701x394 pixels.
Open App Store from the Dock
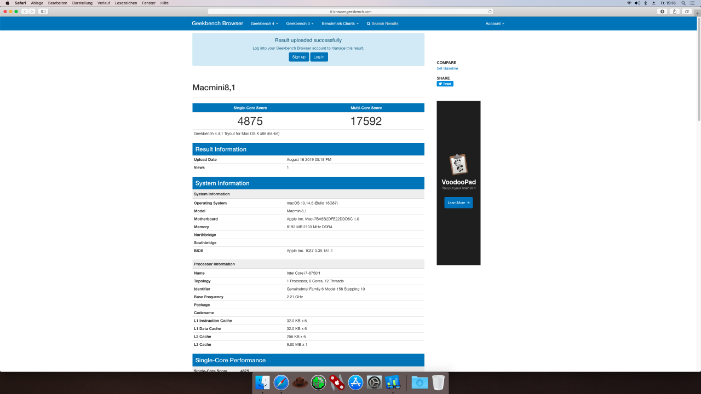click(x=355, y=383)
